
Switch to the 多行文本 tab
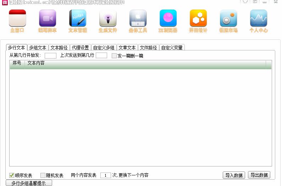pos(17,48)
